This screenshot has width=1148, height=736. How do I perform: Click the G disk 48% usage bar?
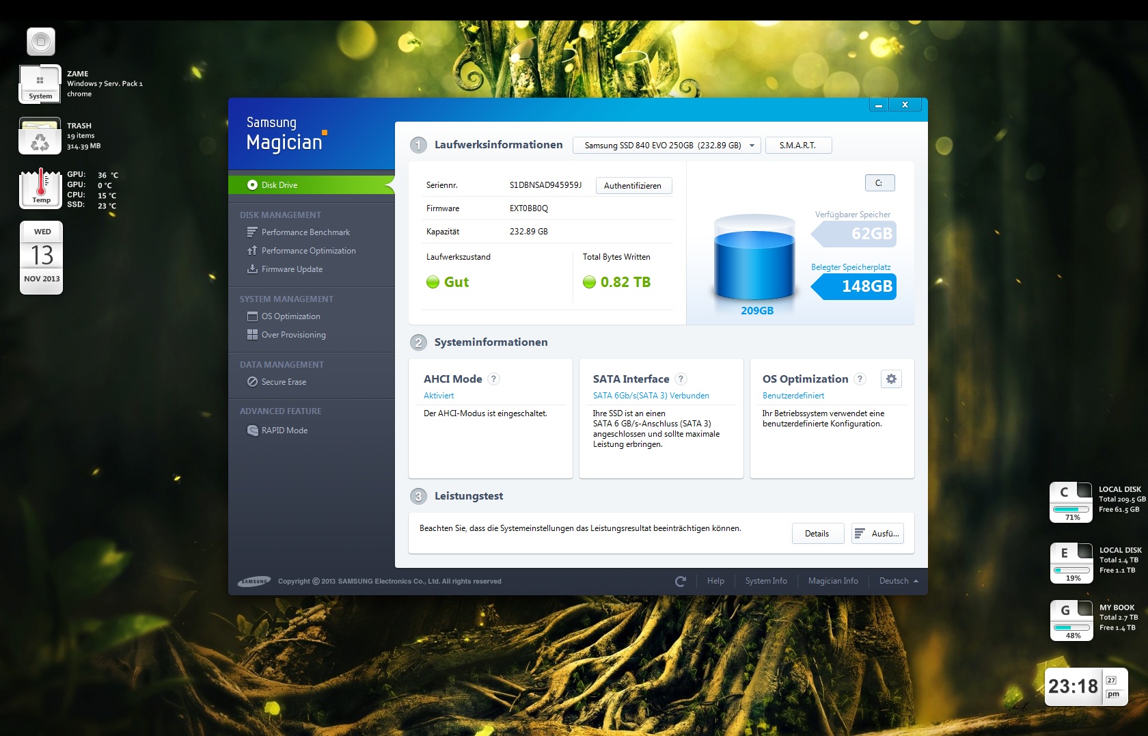(x=1071, y=627)
